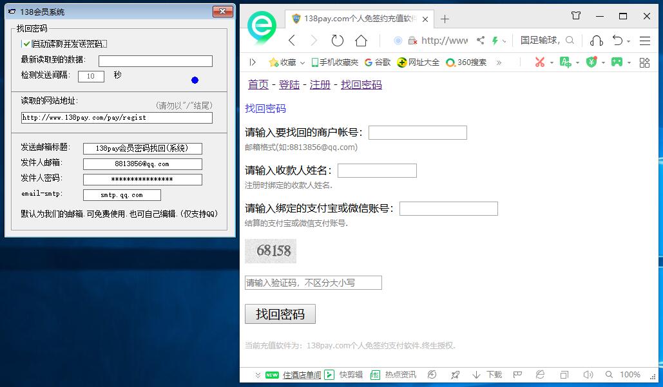Expand the scissors screenshot dropdown arrow

[552, 63]
